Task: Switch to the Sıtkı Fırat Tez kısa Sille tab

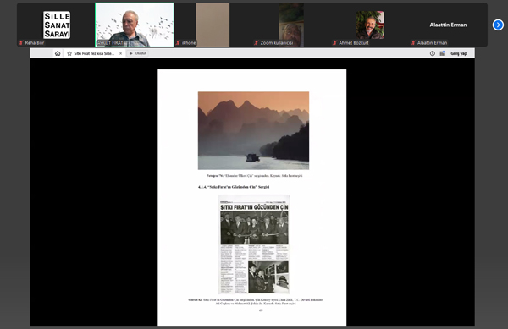Action: pos(94,53)
